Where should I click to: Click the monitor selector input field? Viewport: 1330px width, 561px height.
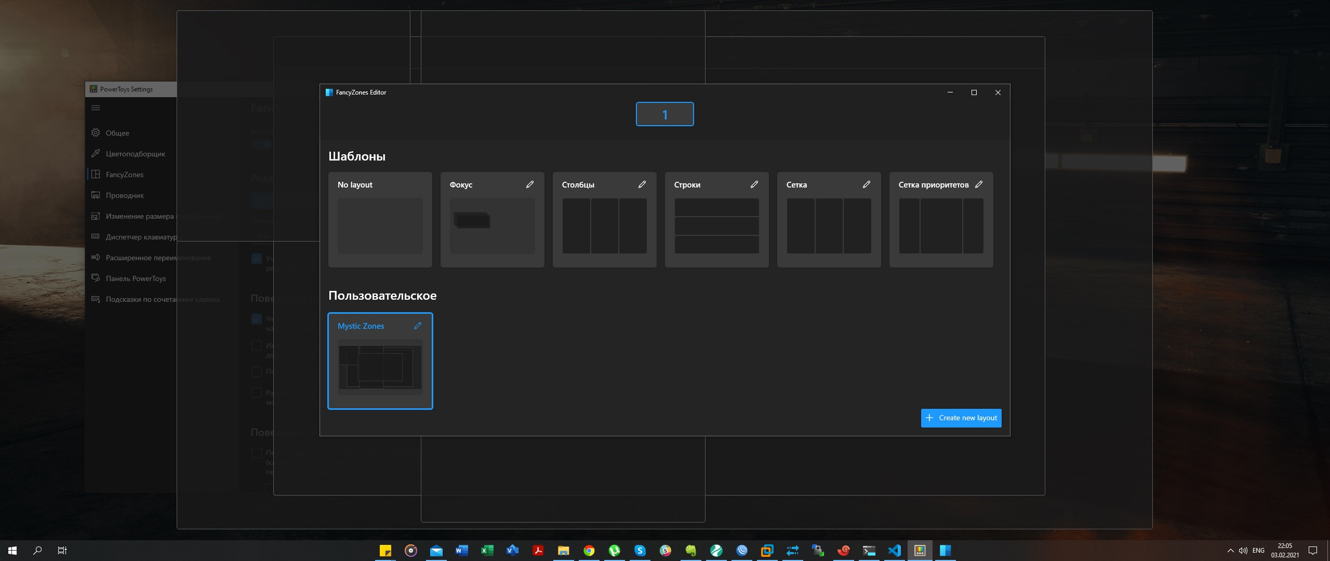point(665,114)
